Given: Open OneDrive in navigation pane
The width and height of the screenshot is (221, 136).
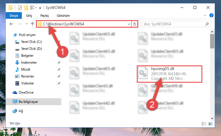Looking at the screenshot, I should point(26,92).
